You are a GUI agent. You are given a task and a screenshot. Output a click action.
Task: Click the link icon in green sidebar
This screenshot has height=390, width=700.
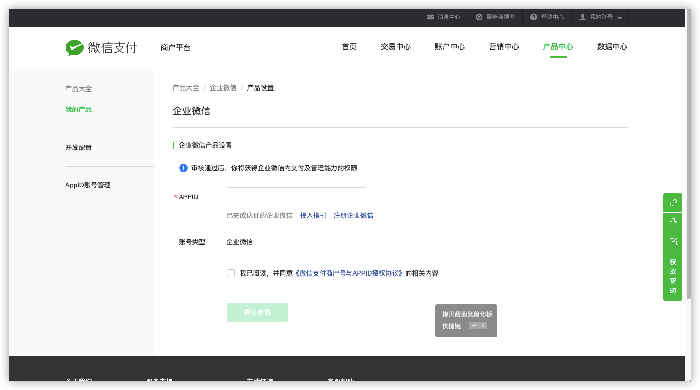(x=673, y=203)
